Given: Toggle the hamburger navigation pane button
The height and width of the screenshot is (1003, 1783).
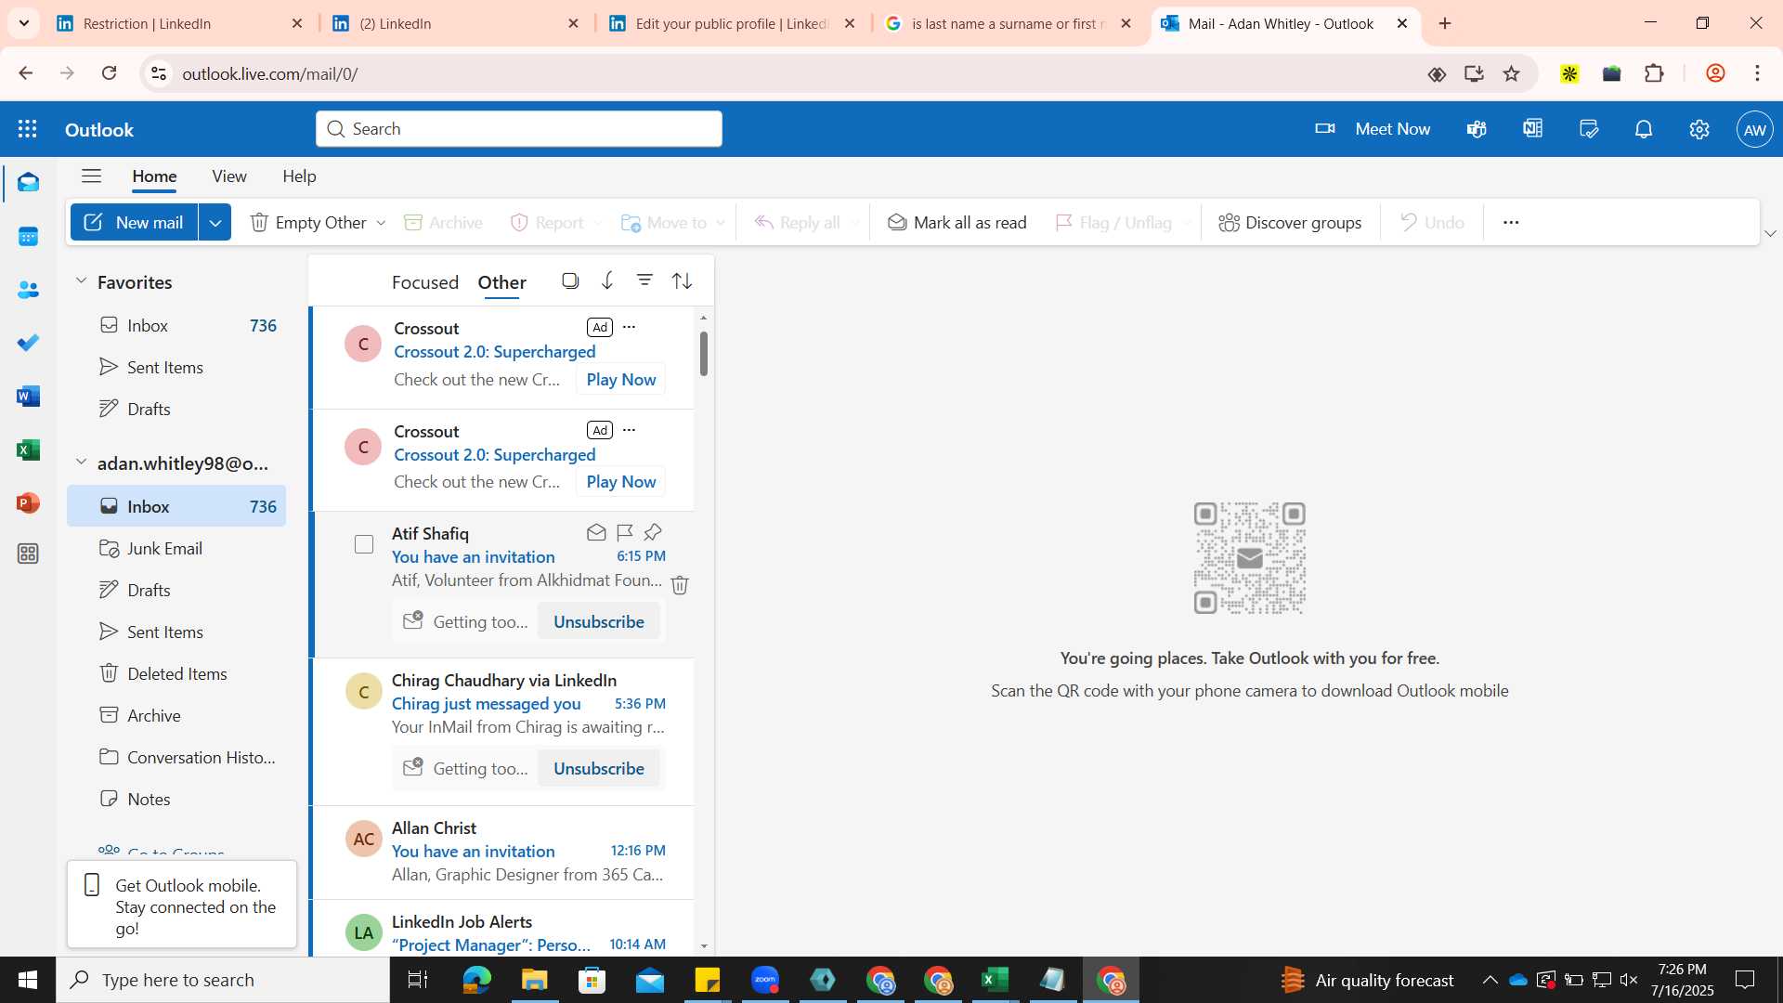Looking at the screenshot, I should click(91, 176).
